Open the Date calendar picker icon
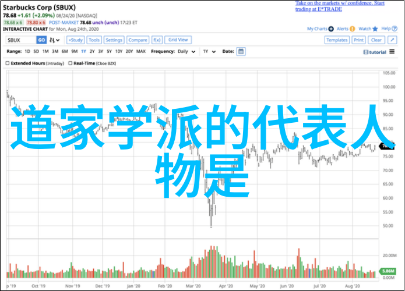405x291 pixels. pyautogui.click(x=241, y=51)
